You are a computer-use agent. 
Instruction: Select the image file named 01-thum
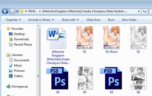[111, 37]
